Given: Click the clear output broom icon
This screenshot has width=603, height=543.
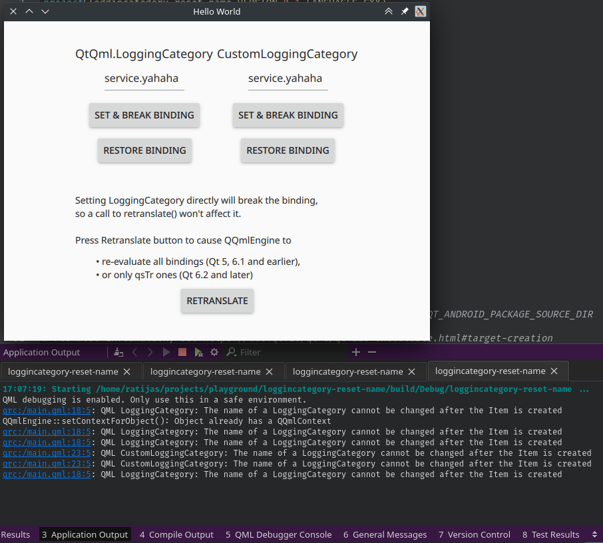Looking at the screenshot, I should pos(118,352).
